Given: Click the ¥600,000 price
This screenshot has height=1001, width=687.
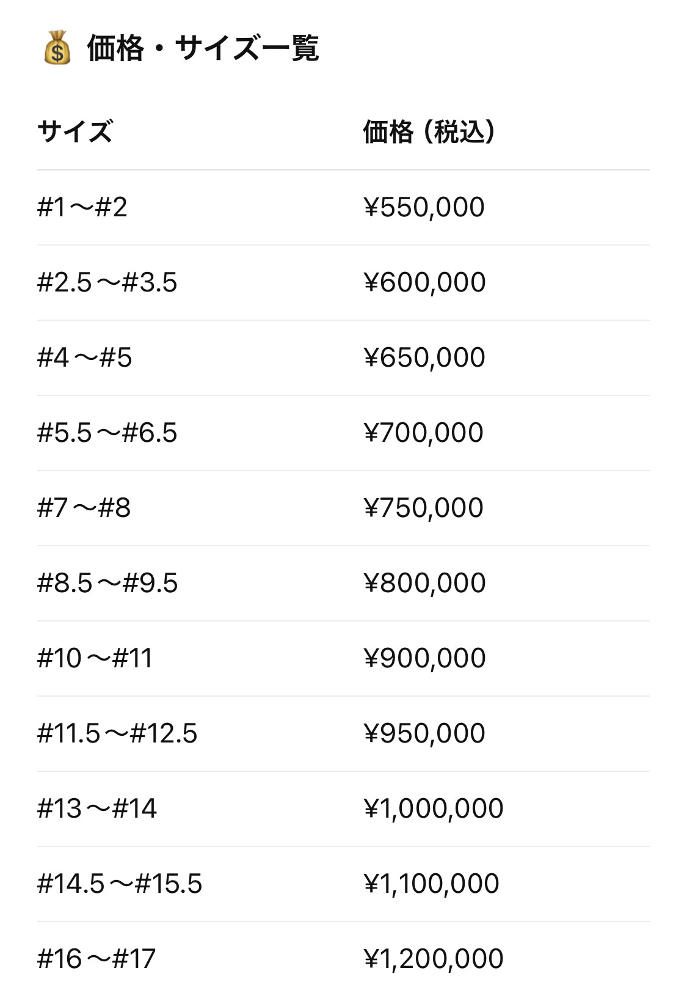Looking at the screenshot, I should [424, 282].
